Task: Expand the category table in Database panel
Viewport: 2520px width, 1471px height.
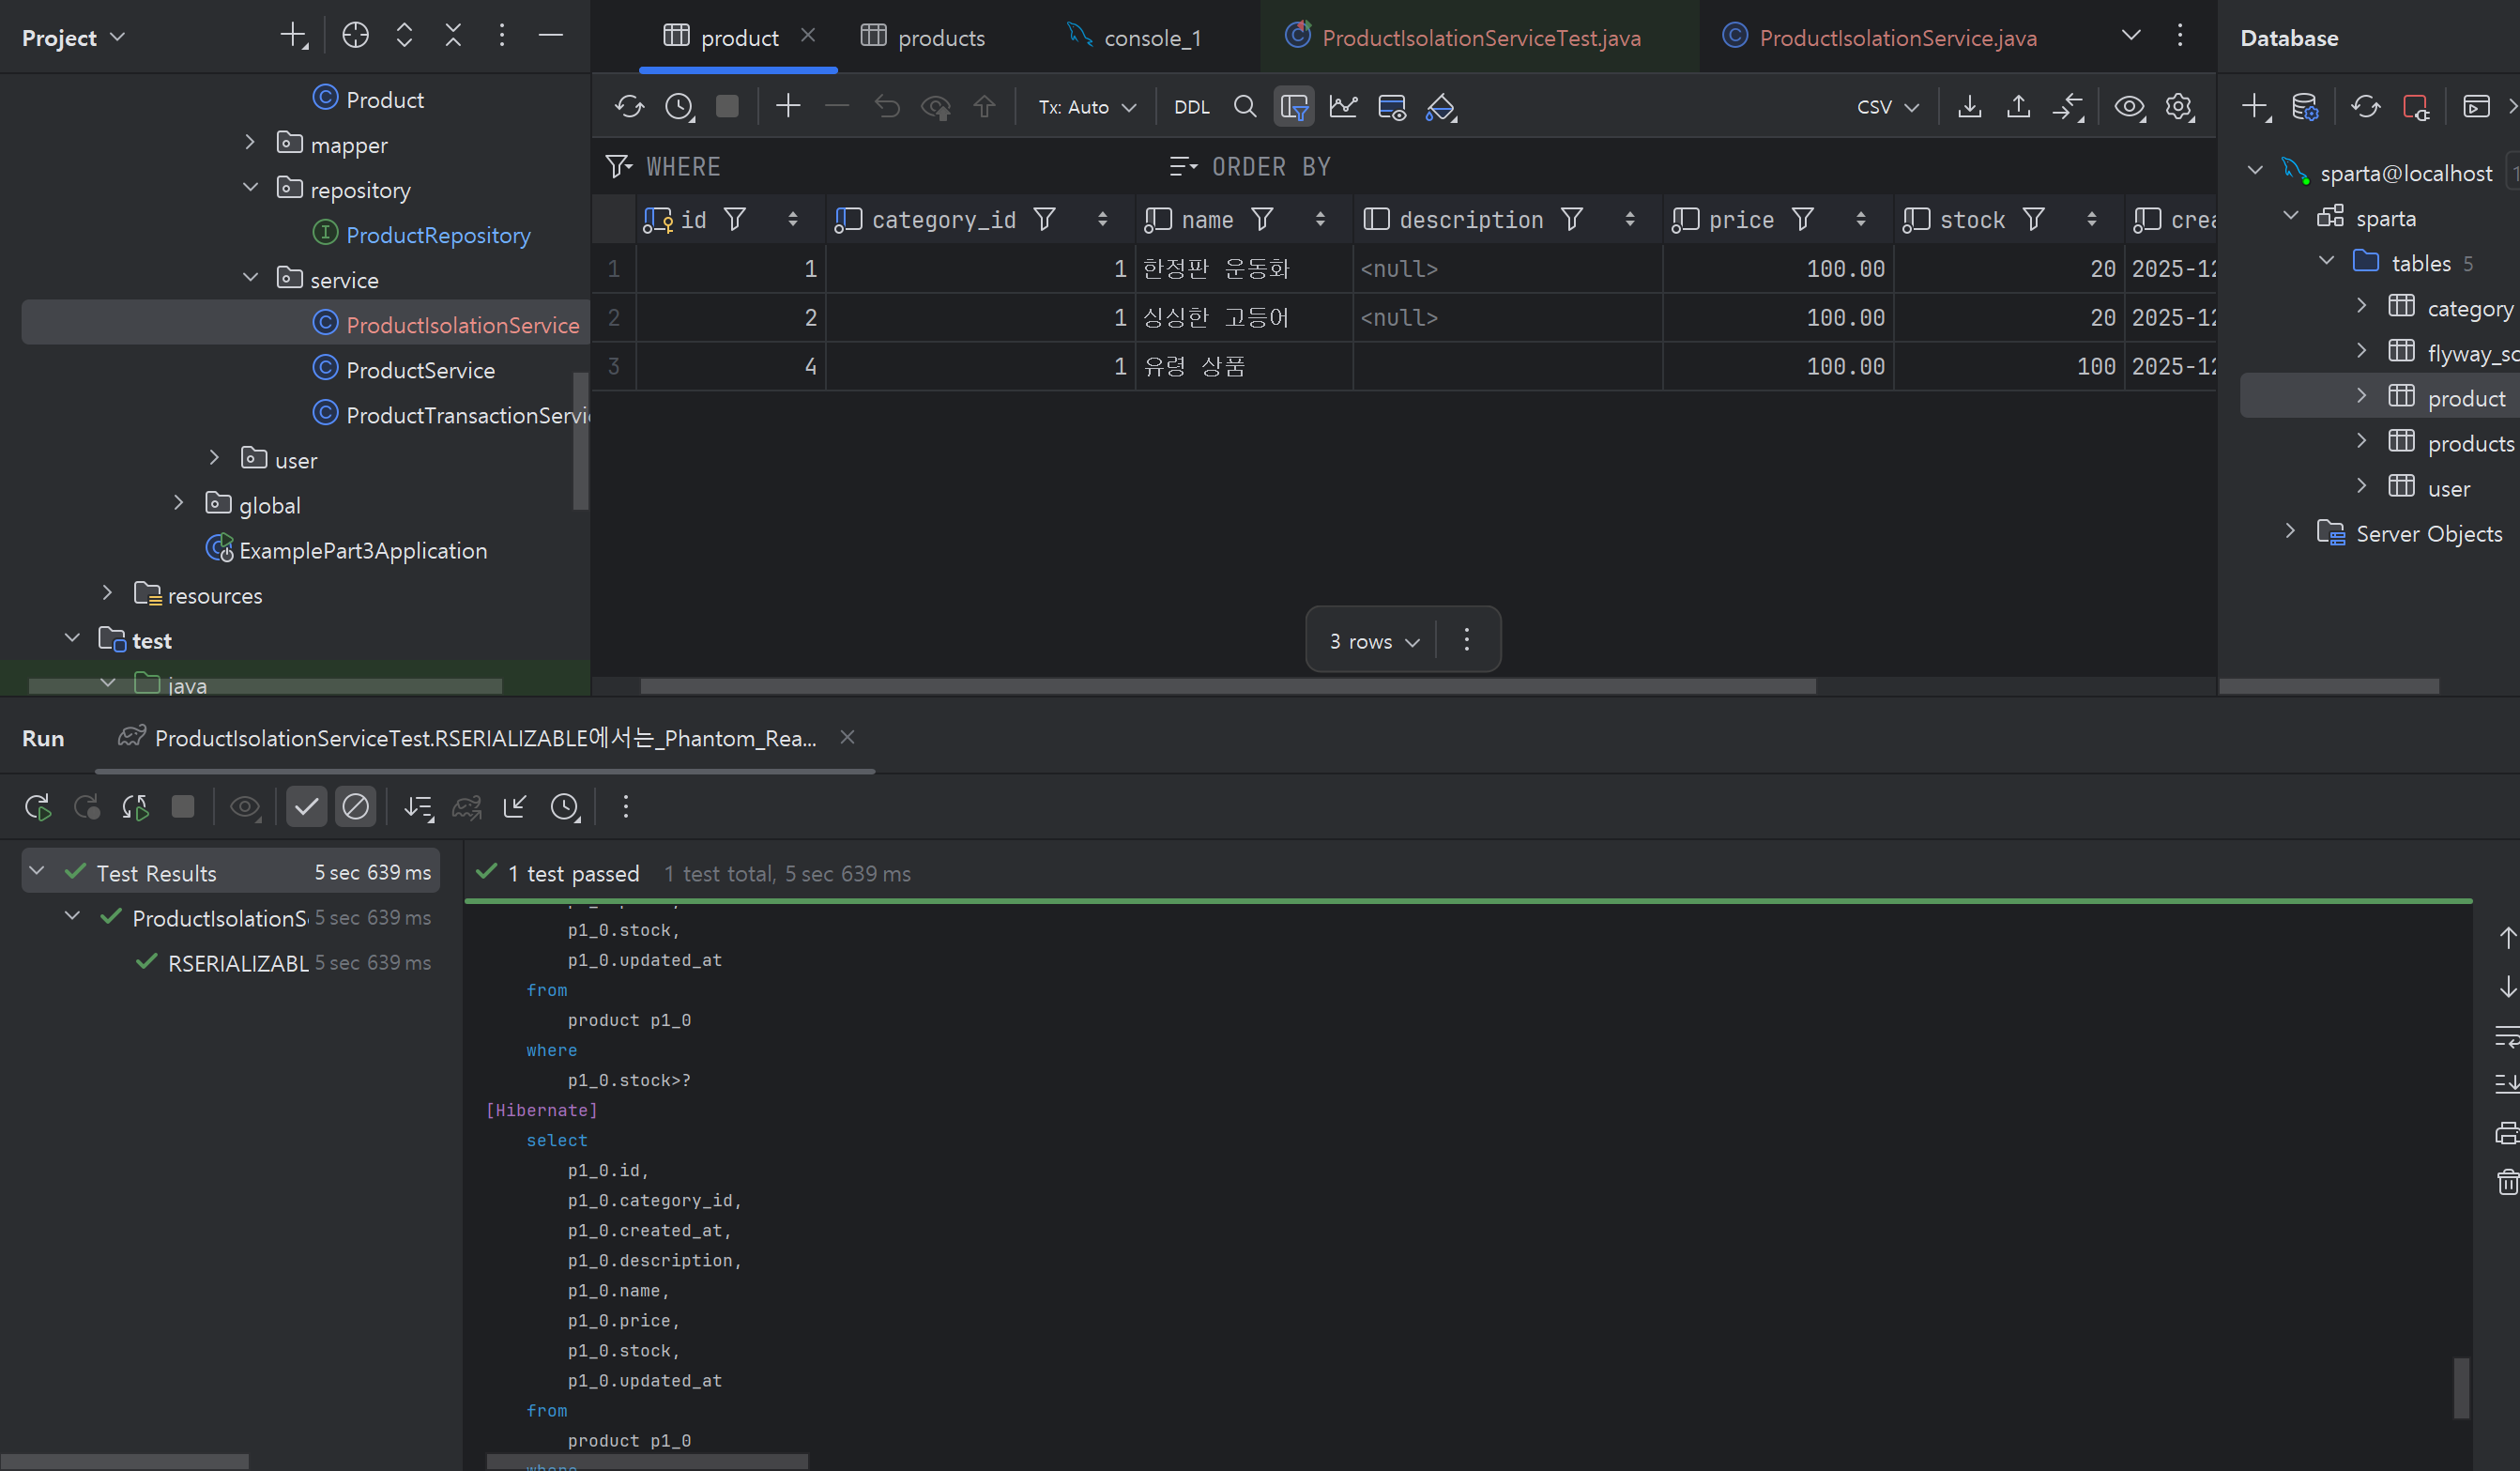Action: point(2362,306)
